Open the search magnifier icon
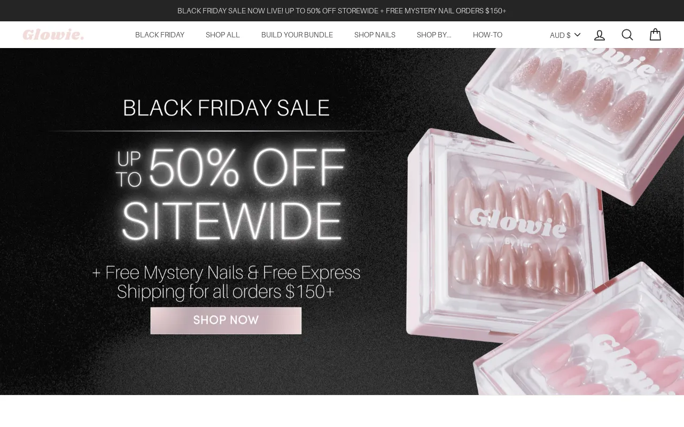 (627, 35)
